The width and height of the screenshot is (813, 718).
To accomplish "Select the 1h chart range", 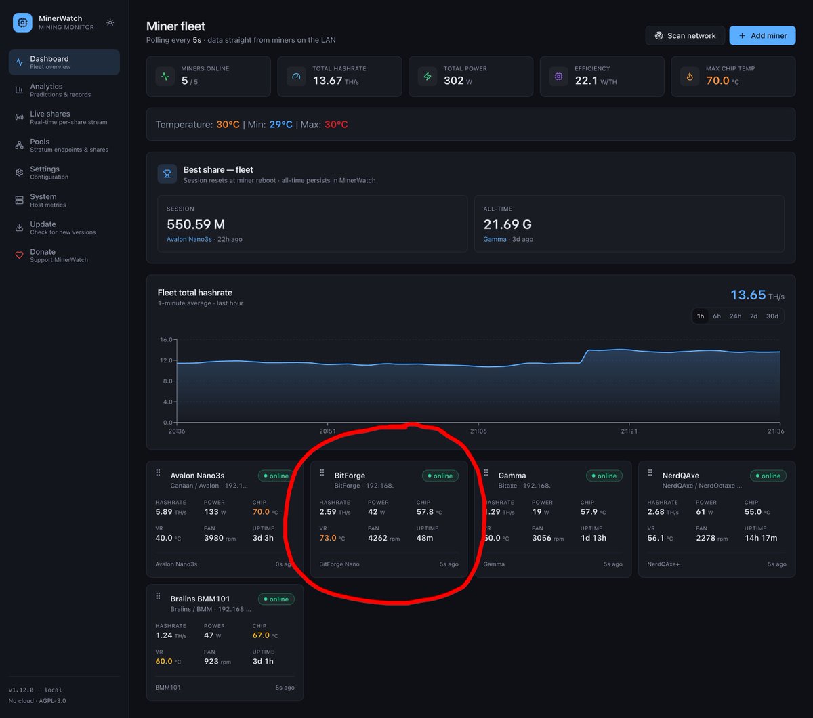I will point(701,316).
